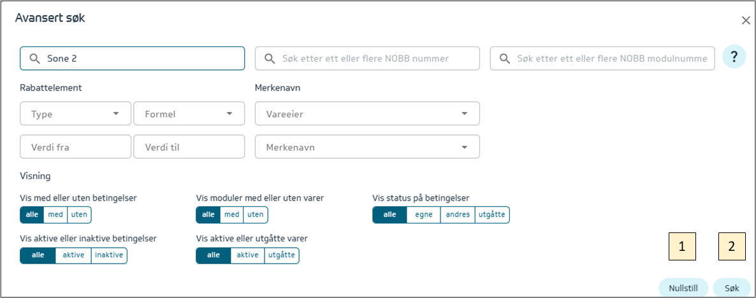Click the Verdi fra input field

point(75,147)
